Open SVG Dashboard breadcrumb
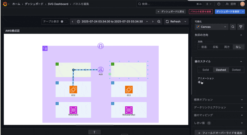This screenshot has height=135, width=247. coord(58,4)
